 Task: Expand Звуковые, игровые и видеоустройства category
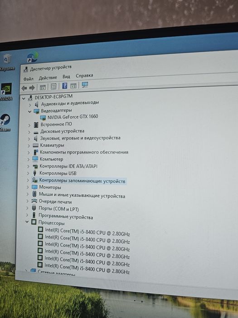coord(29,139)
